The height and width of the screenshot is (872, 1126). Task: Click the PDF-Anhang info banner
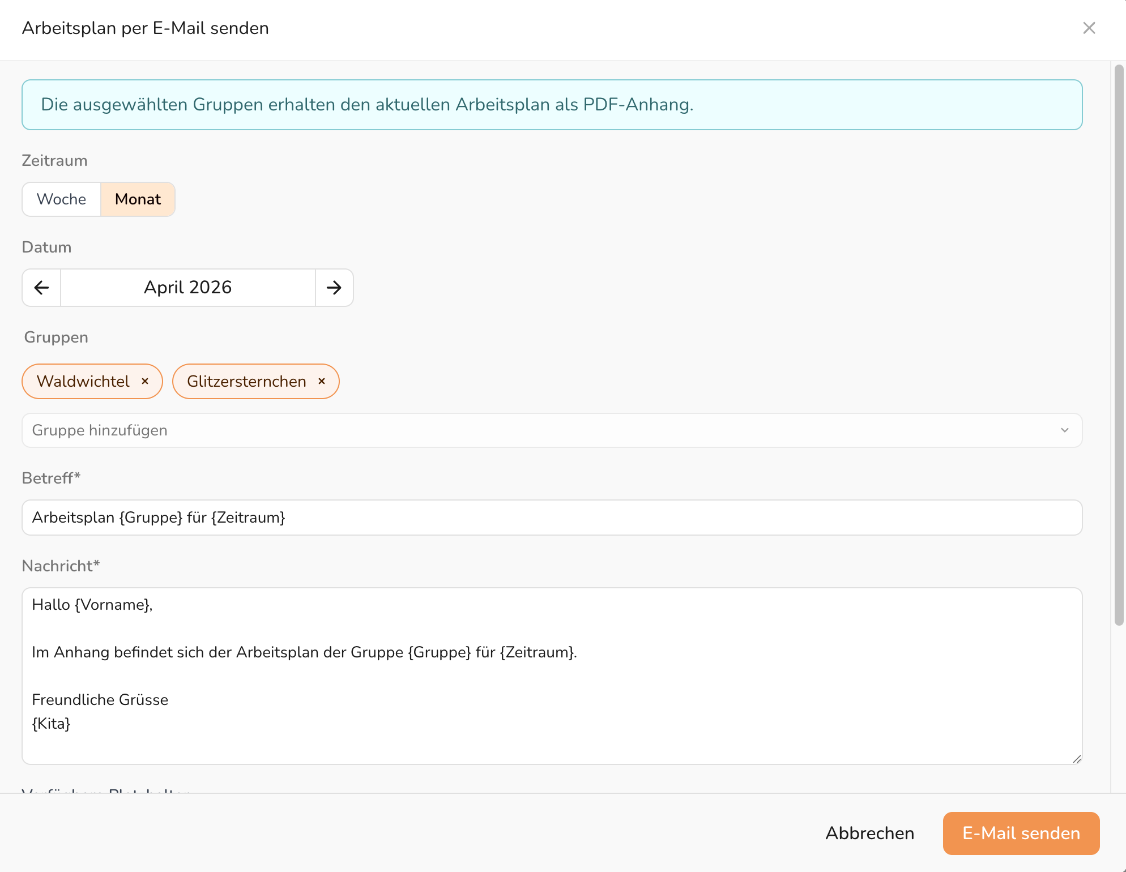(552, 105)
